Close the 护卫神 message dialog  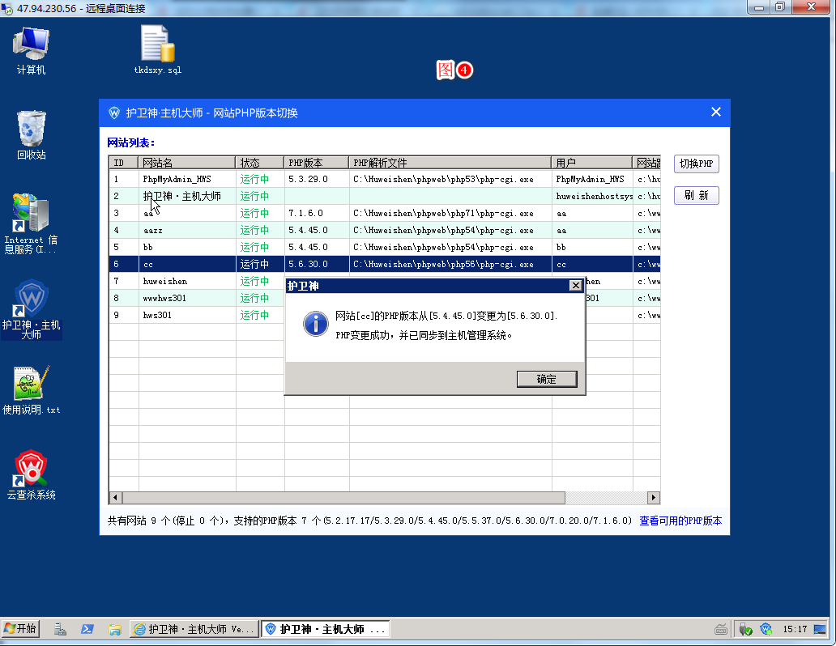pos(576,286)
